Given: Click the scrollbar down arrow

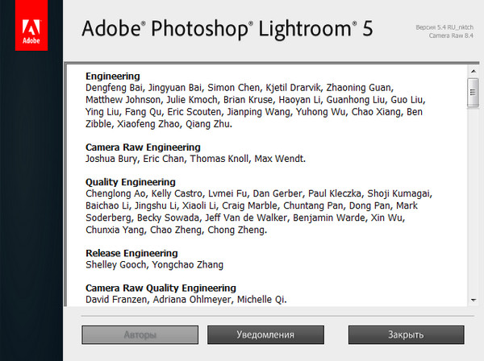Looking at the screenshot, I should pos(473,301).
